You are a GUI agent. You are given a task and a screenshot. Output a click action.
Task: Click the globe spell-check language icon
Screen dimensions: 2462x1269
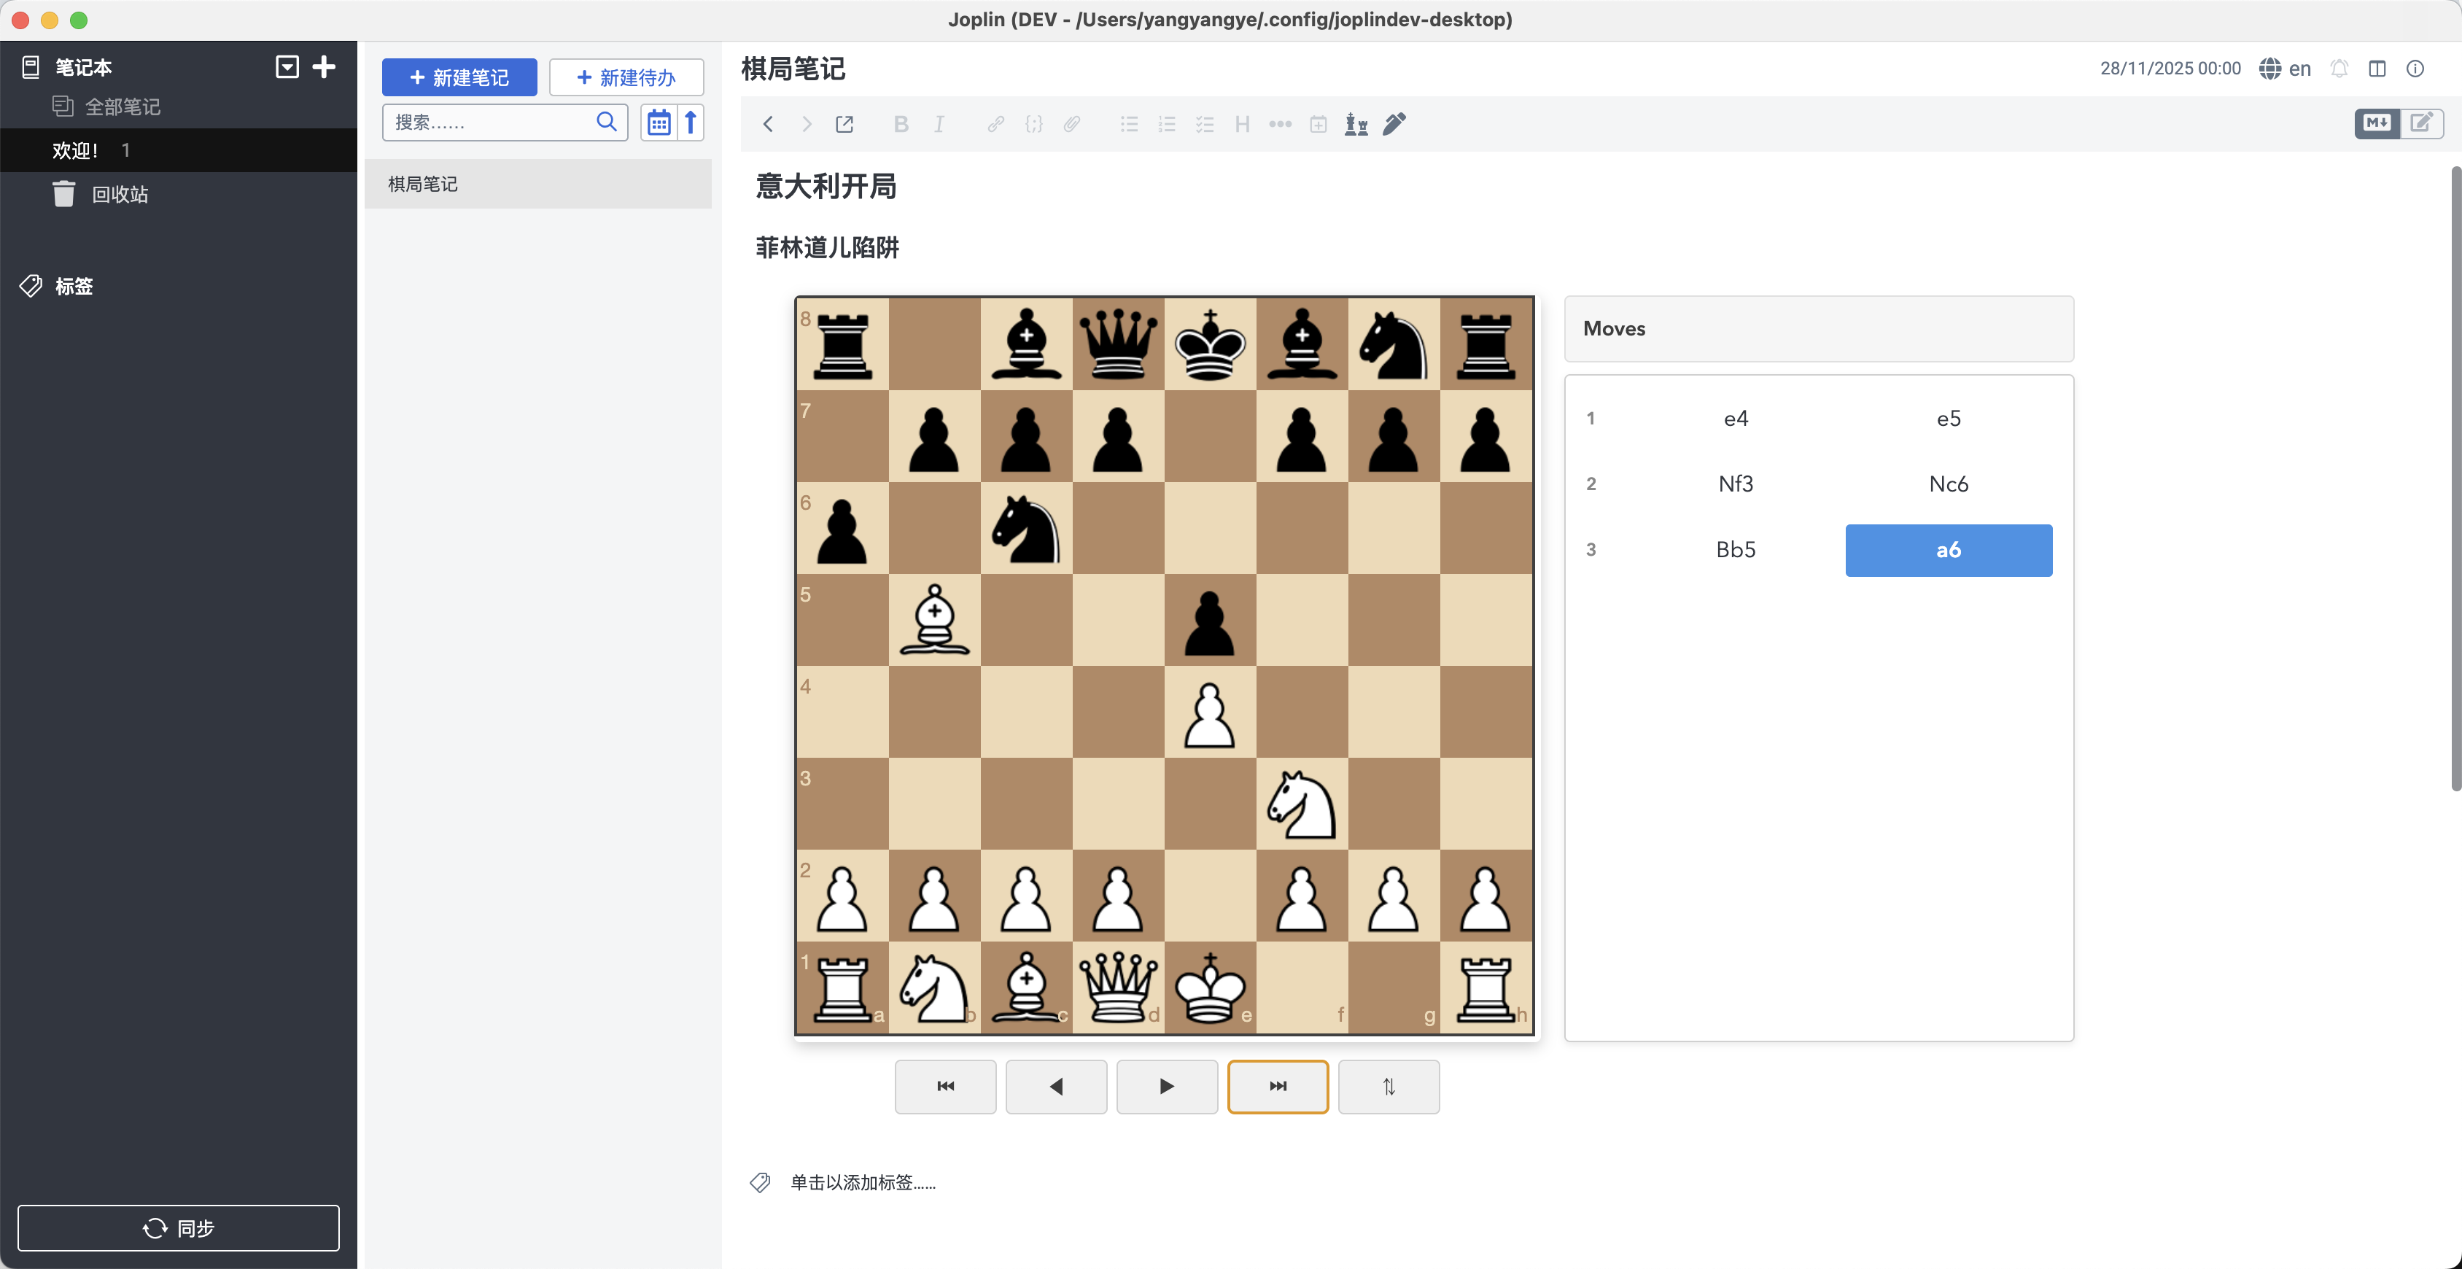[x=2270, y=69]
